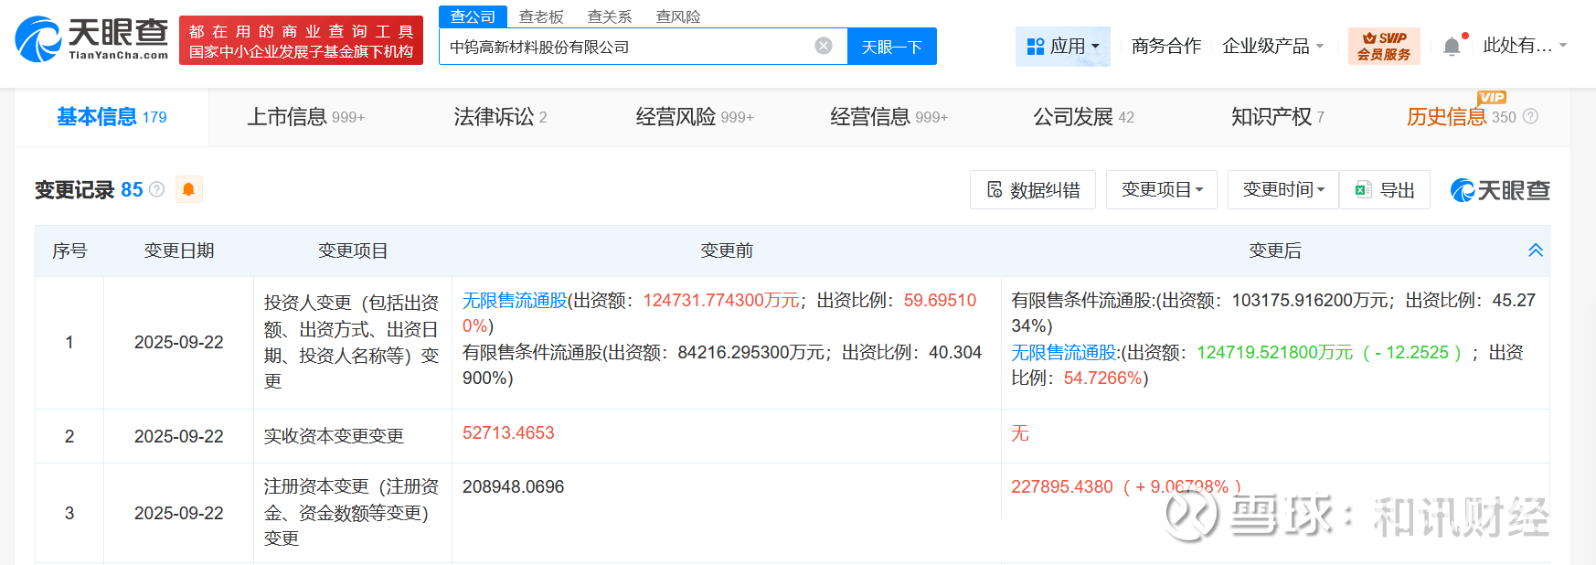Screen dimensions: 1596x565
Task: Click the 投资人变更 item cell in row 1
Action: pos(352,342)
